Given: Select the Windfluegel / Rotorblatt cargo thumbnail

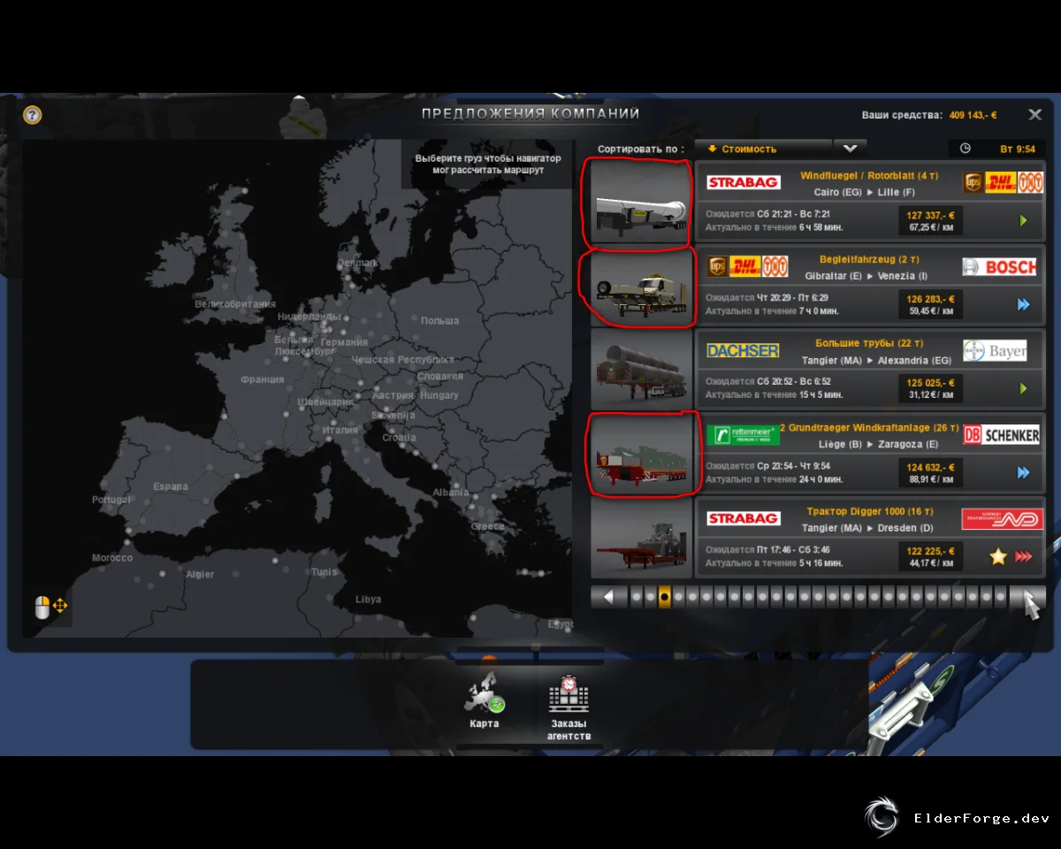Looking at the screenshot, I should [x=641, y=203].
